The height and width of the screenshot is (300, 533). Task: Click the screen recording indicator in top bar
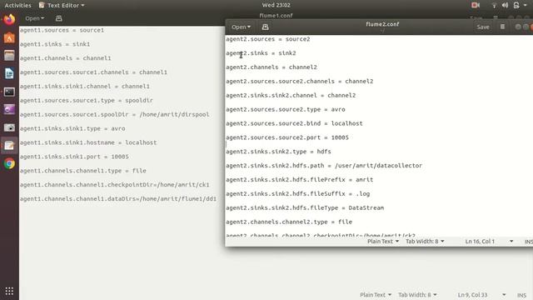click(x=476, y=5)
